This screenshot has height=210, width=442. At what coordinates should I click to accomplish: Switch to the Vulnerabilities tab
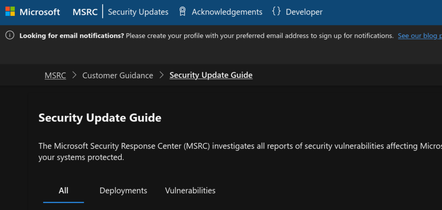click(190, 191)
